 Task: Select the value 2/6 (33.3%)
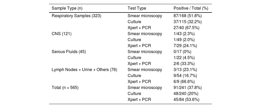[x=184, y=64]
